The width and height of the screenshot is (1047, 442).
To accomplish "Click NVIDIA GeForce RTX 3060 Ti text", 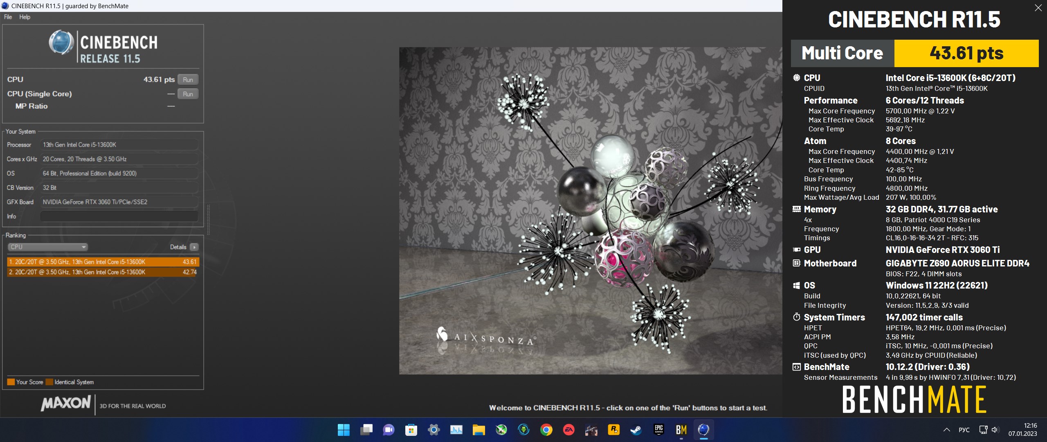I will [943, 250].
